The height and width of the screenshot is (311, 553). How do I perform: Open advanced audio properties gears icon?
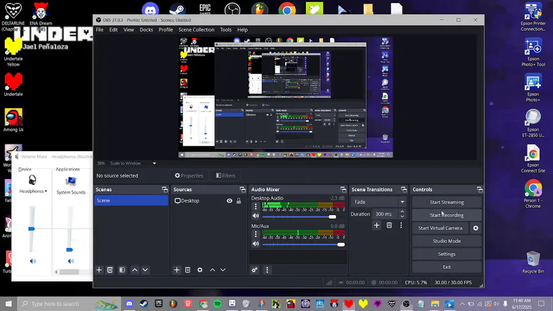coord(254,270)
